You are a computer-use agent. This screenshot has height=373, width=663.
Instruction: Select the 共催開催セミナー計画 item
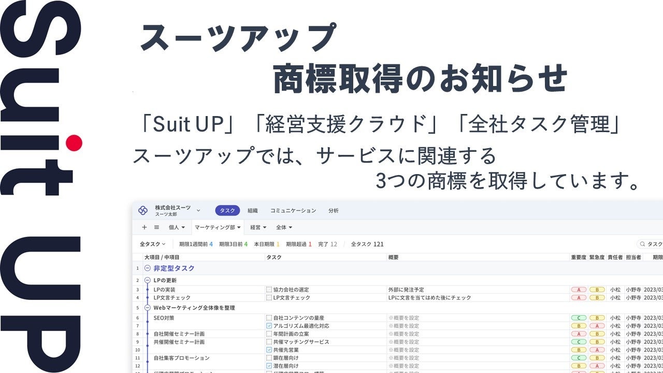[x=179, y=342]
